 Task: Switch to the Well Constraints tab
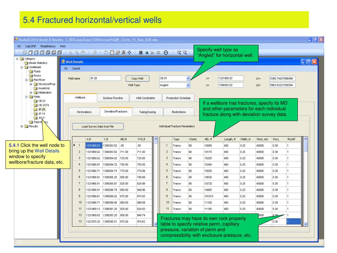coord(145,98)
